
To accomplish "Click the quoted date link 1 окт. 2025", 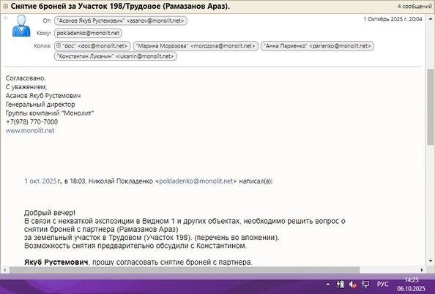I will [x=40, y=181].
